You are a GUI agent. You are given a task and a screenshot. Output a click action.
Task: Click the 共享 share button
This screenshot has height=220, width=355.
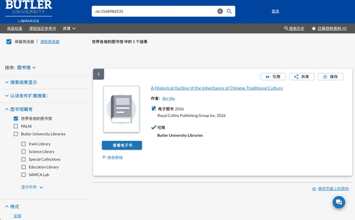tap(302, 77)
